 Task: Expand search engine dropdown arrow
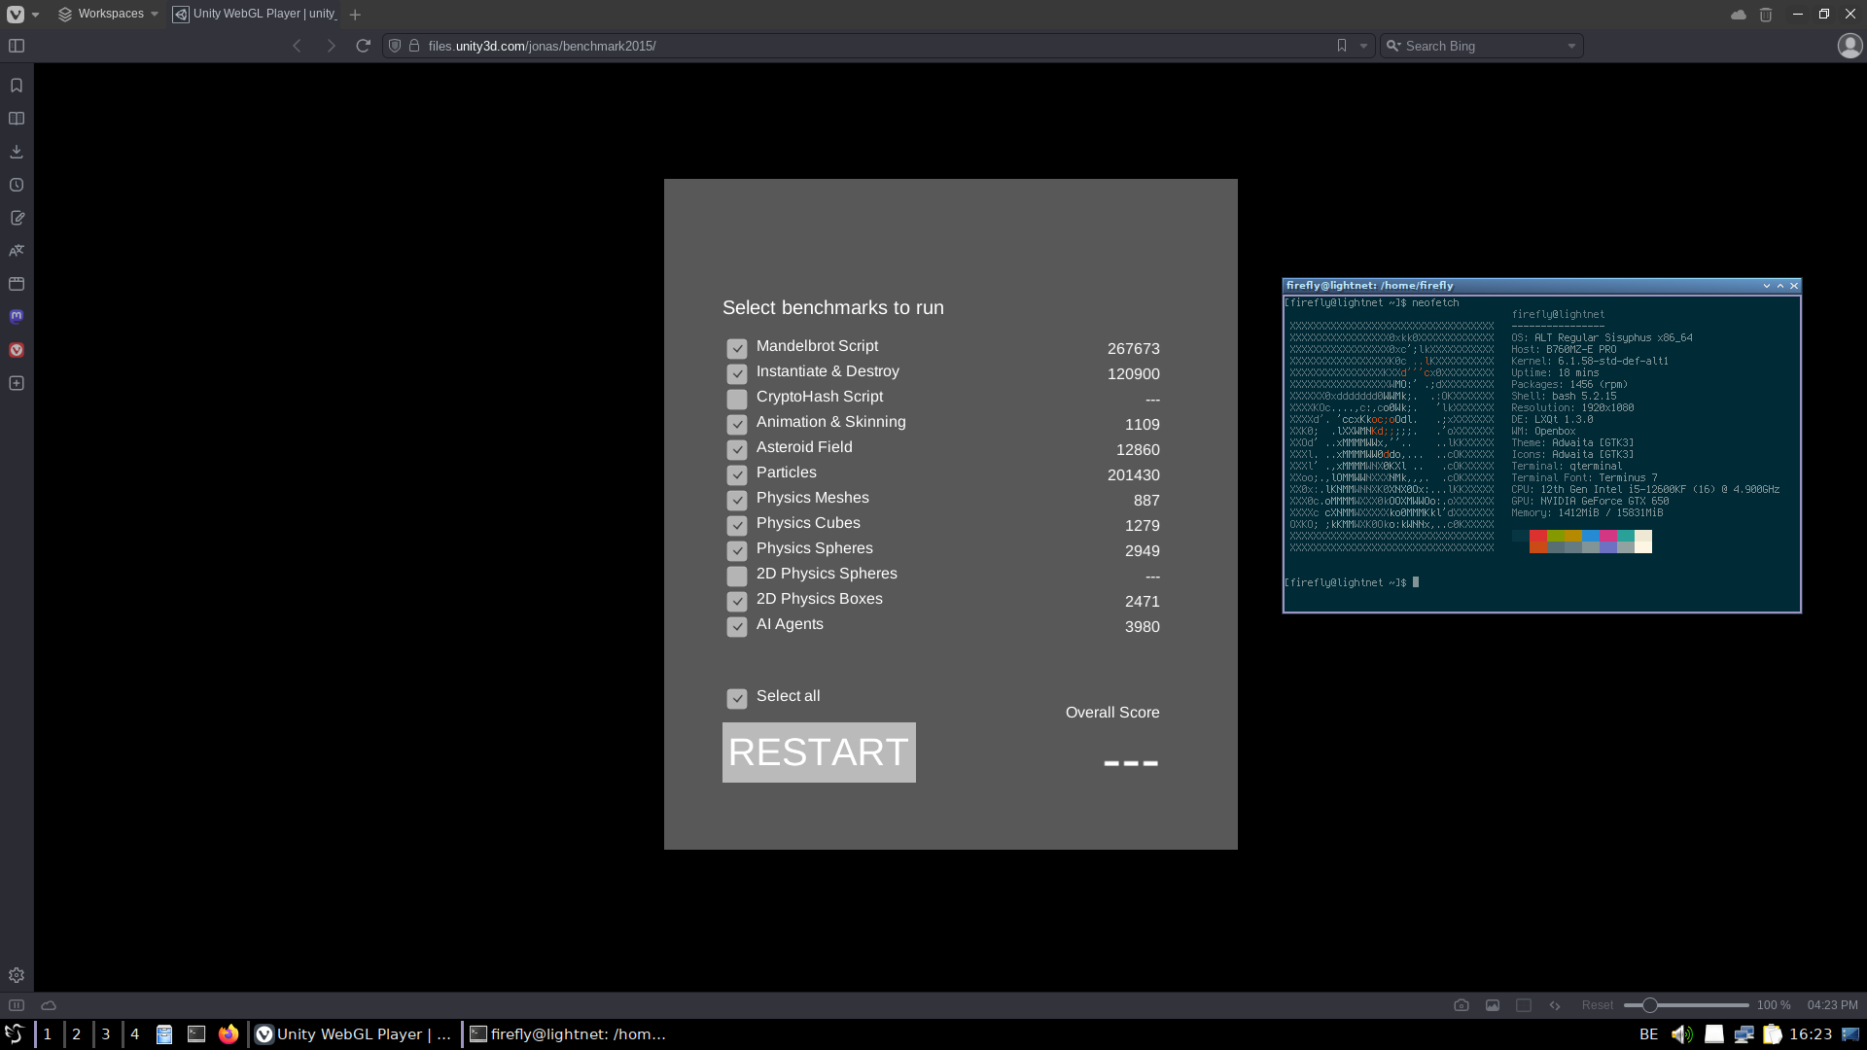point(1571,46)
